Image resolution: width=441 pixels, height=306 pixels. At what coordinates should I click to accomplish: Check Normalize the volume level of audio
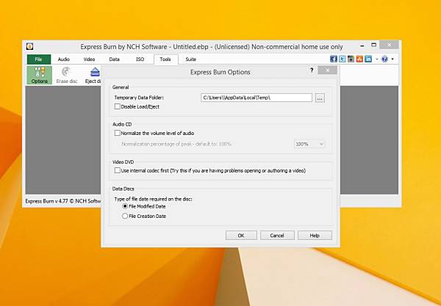[118, 133]
